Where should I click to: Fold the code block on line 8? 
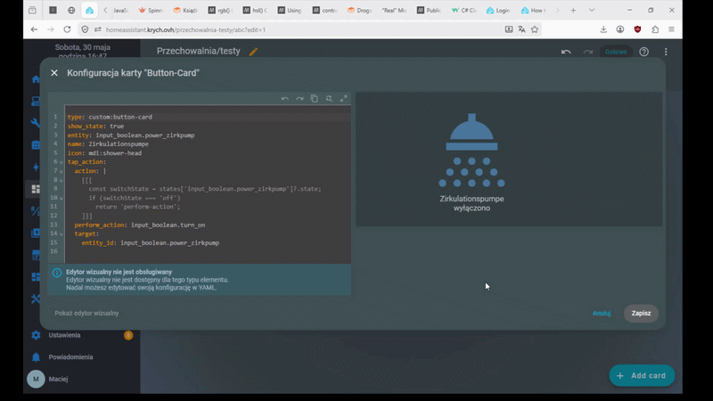pyautogui.click(x=61, y=181)
